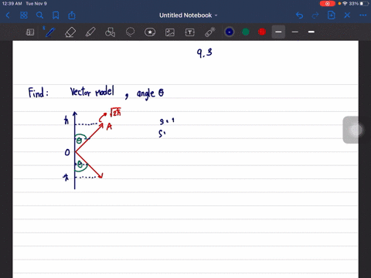Screen dimensions: 371x278
Task: Go back to the notebook library
Action: [8, 15]
